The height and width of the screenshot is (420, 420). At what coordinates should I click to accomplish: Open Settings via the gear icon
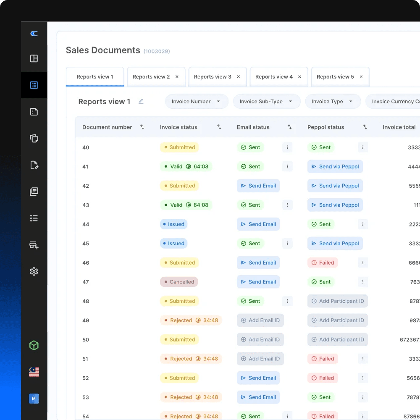(34, 271)
